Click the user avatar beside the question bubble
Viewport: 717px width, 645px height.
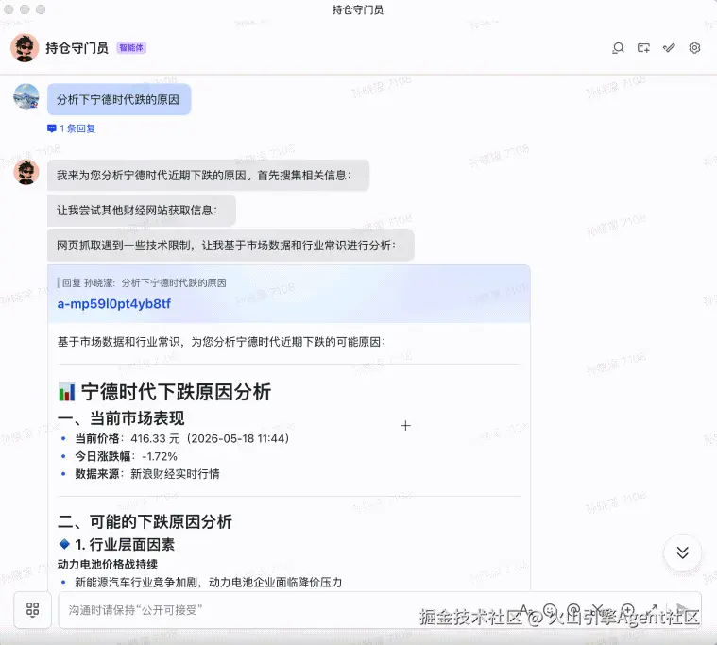click(26, 96)
